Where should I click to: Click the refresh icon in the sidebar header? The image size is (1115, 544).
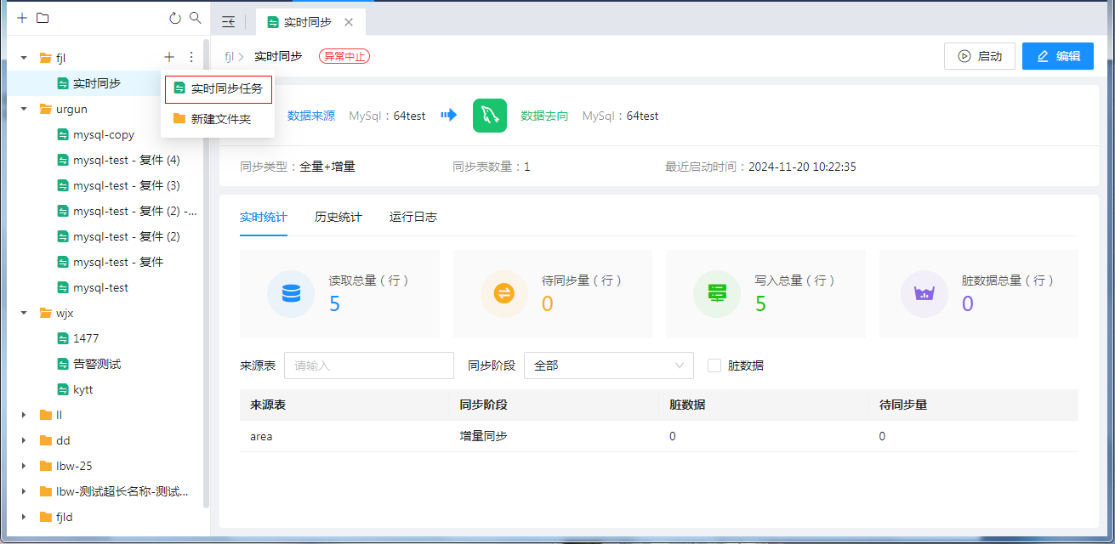coord(175,18)
